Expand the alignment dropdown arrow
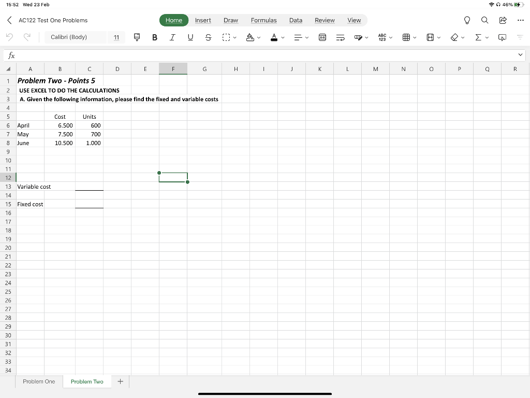530x398 pixels. pyautogui.click(x=307, y=37)
